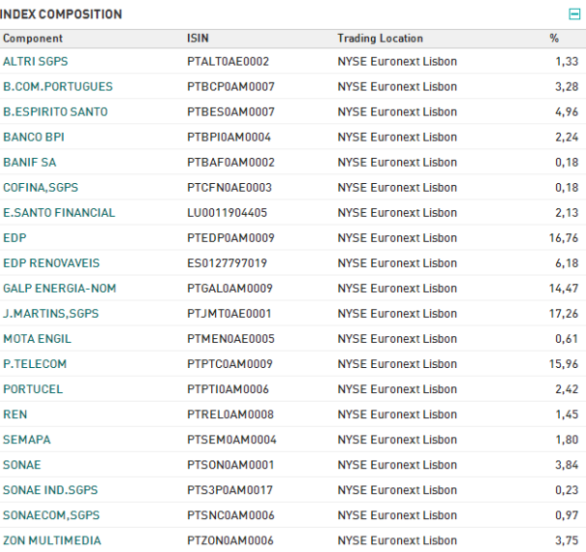Select ISIN PTSON0AM0001
The height and width of the screenshot is (552, 586).
click(x=231, y=464)
